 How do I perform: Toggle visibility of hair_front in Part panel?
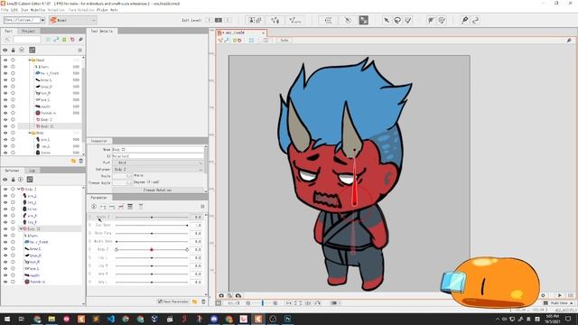[5, 73]
